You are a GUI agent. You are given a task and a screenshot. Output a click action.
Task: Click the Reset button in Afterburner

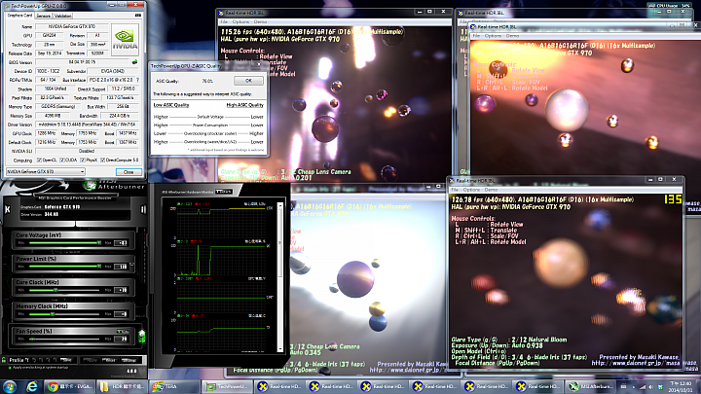(110, 360)
